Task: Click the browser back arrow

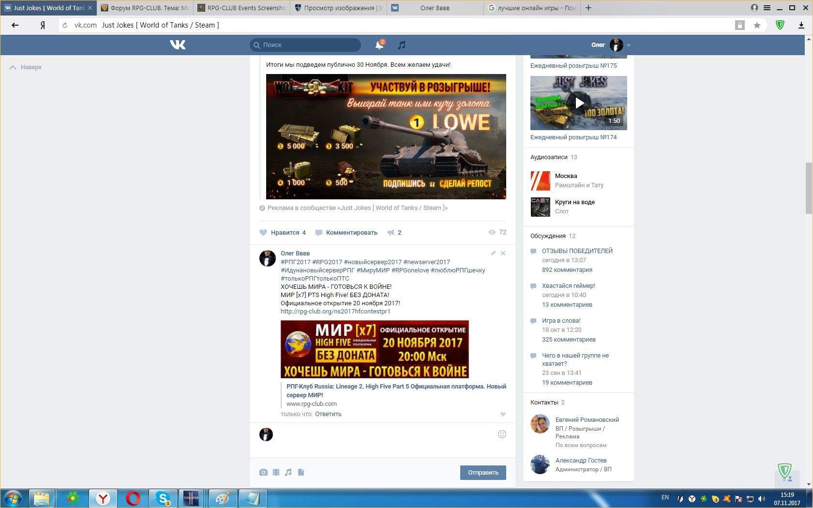Action: coord(15,25)
